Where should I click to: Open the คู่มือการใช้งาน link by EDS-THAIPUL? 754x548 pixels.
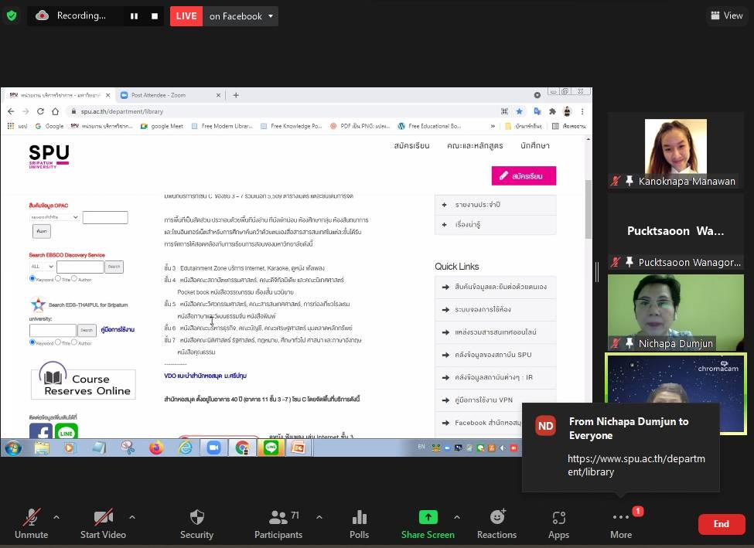point(118,330)
